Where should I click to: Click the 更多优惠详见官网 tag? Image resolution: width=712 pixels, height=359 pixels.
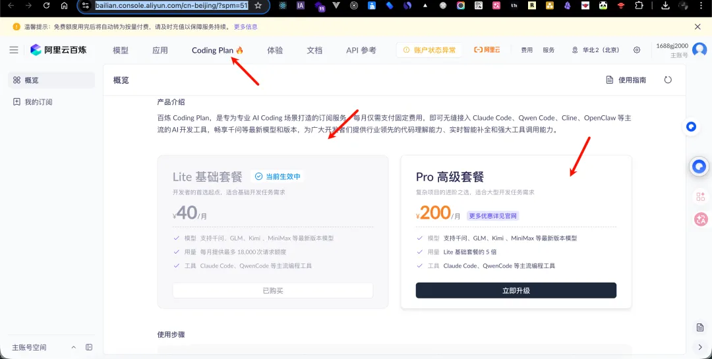492,216
